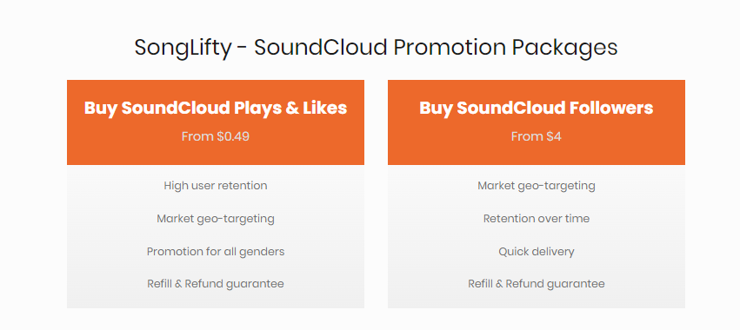
Task: Select the From $4 price text
Action: [x=537, y=136]
